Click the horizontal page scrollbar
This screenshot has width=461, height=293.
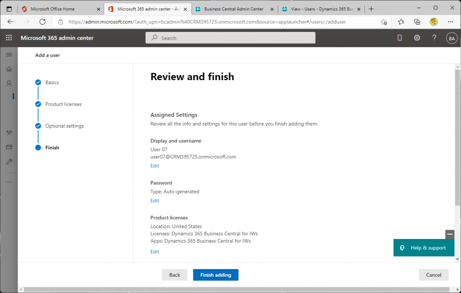pos(237,289)
